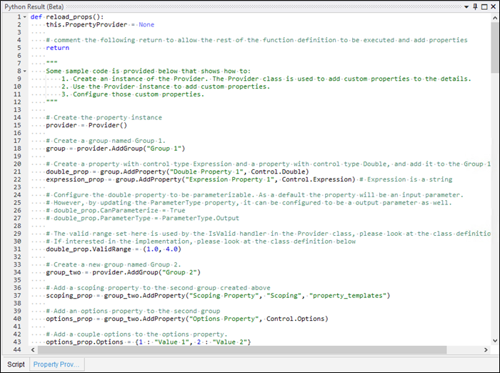
Task: Click the return keyword on line 5
Action: tap(57, 48)
